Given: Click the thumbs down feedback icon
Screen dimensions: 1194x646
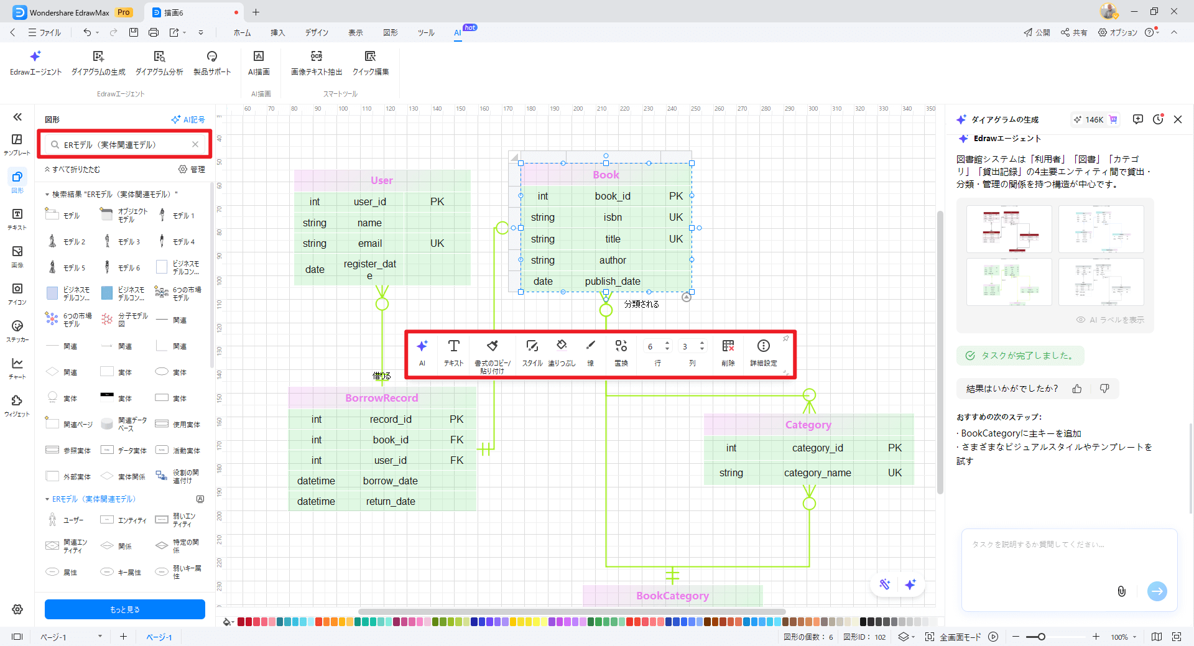Looking at the screenshot, I should (1104, 389).
